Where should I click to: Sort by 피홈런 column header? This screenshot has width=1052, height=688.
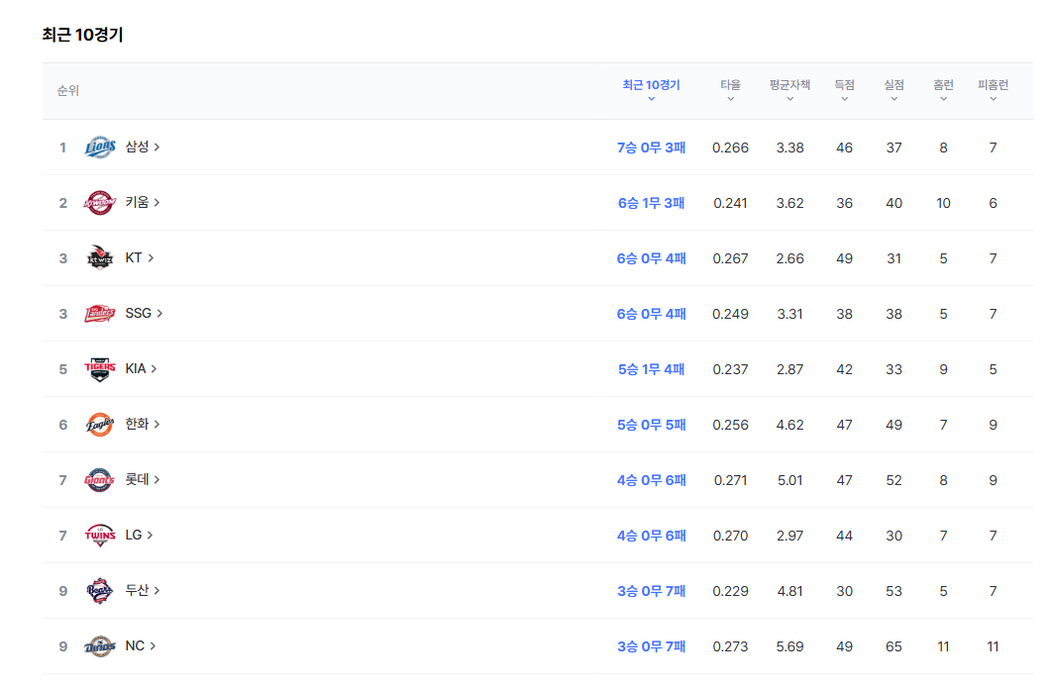993,90
